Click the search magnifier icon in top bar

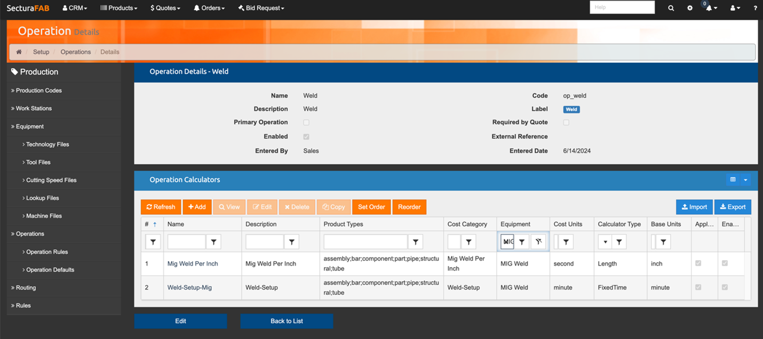(x=671, y=8)
